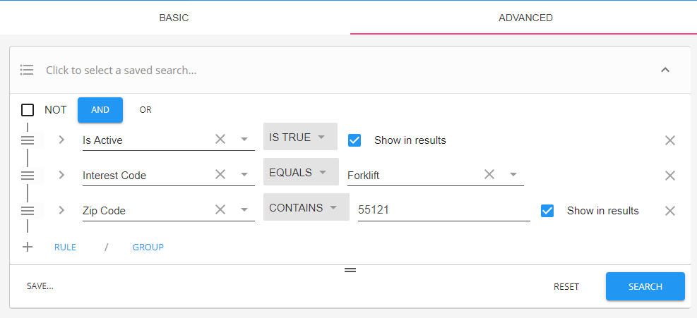This screenshot has height=318, width=697.
Task: Switch to the BASIC tab
Action: (x=174, y=18)
